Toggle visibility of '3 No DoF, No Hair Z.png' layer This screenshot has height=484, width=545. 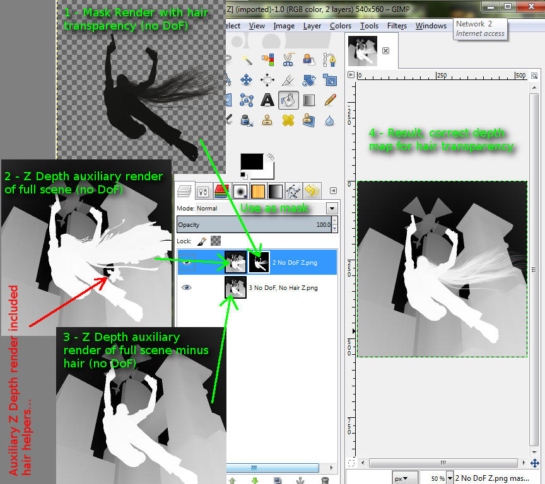point(186,287)
